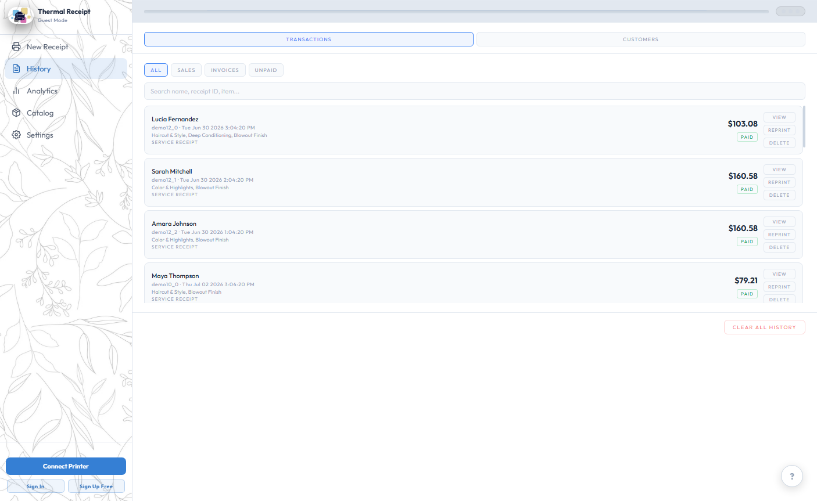
Task: Open the help question mark button
Action: [791, 476]
